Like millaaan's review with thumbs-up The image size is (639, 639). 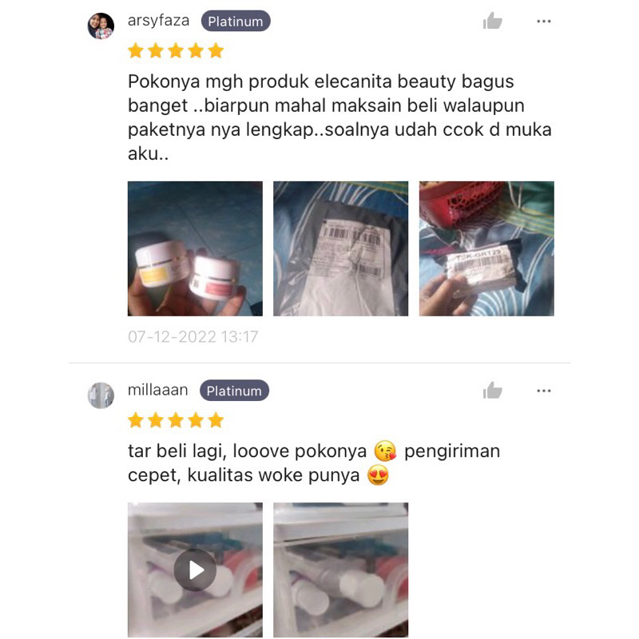492,391
